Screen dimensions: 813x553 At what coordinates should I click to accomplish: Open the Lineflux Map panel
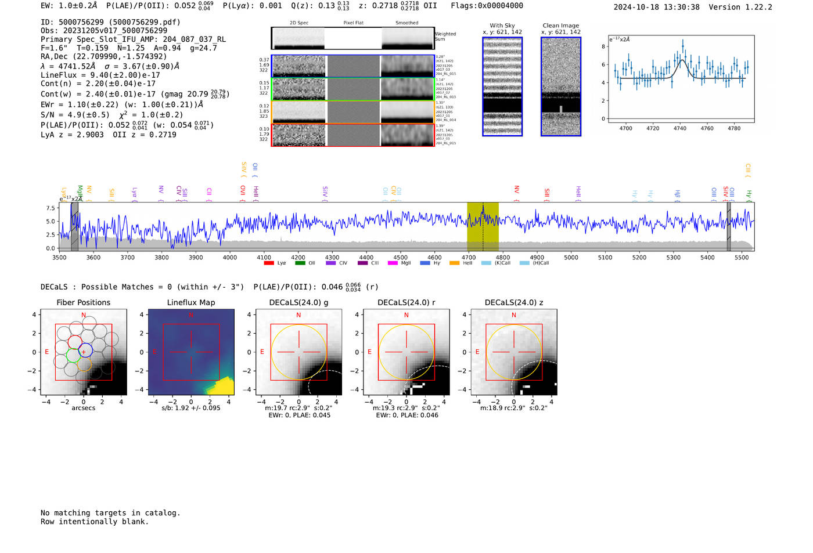point(191,352)
